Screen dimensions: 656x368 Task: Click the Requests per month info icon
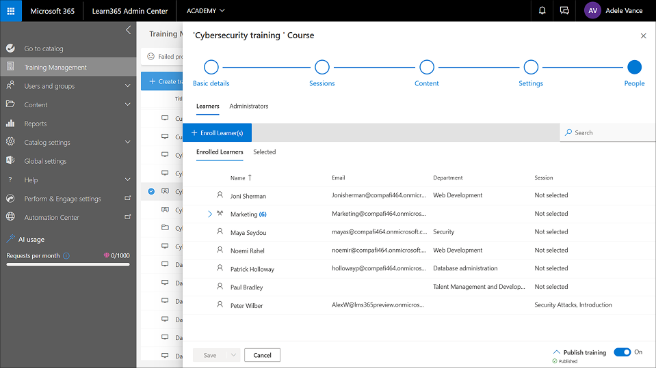[66, 255]
